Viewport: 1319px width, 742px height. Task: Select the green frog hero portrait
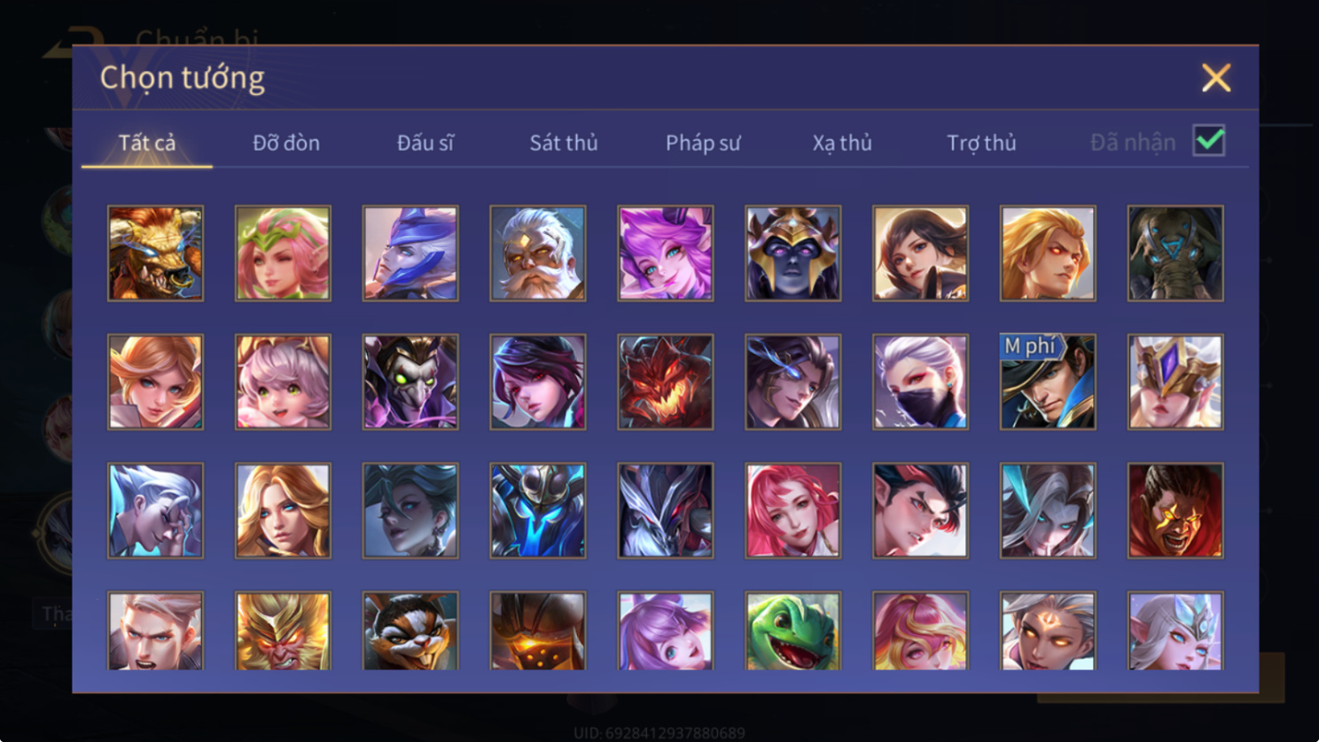792,631
